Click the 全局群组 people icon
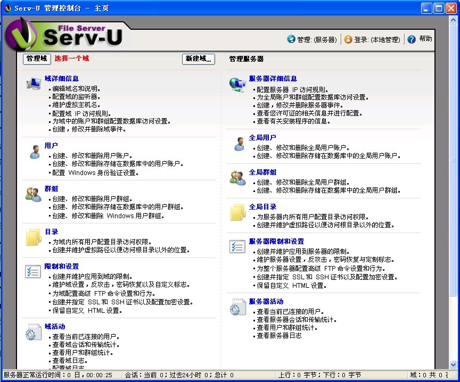This screenshot has width=460, height=382. tap(237, 178)
